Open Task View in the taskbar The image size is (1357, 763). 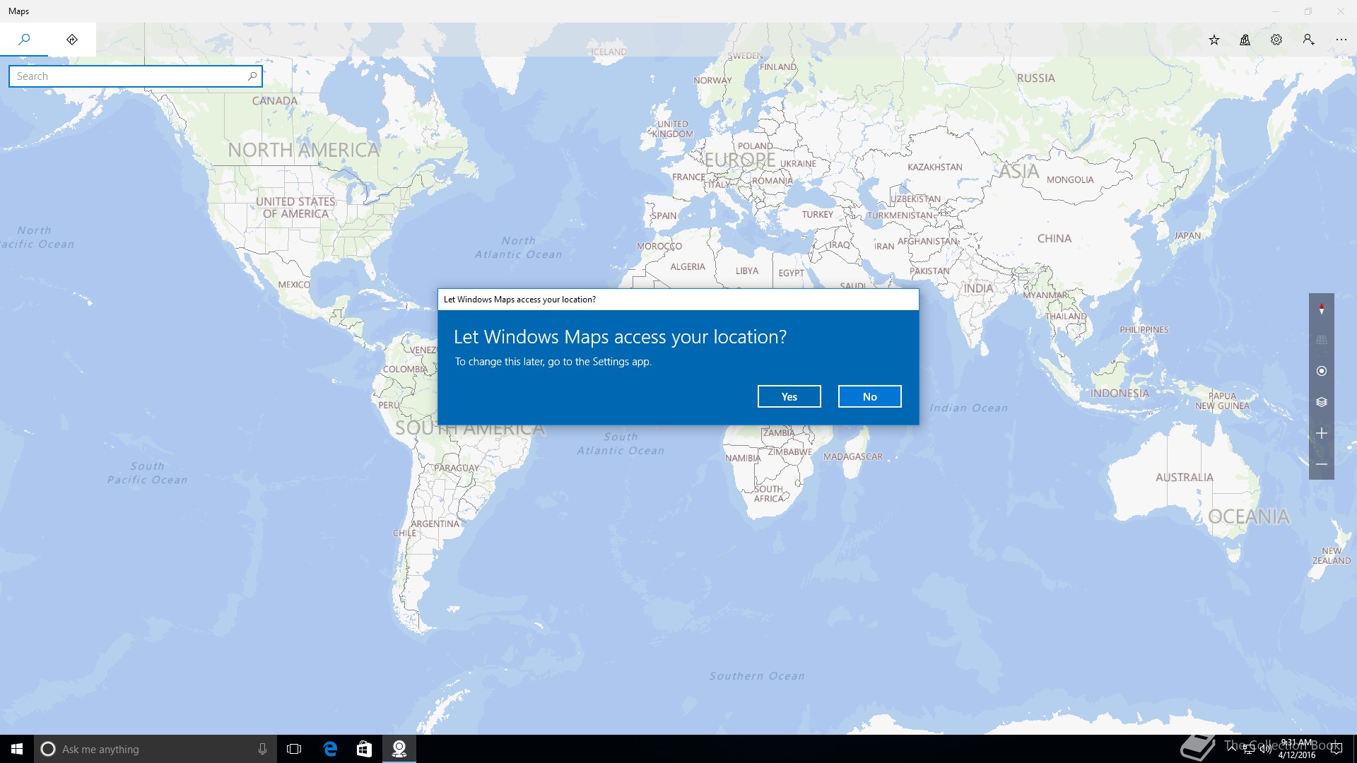[294, 749]
